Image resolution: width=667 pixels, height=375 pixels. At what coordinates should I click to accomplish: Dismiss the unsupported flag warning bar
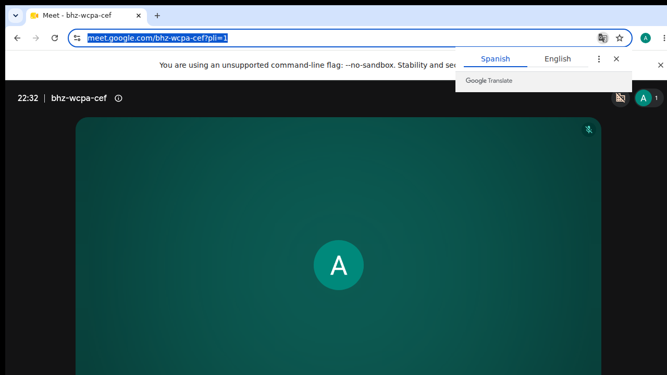click(661, 65)
